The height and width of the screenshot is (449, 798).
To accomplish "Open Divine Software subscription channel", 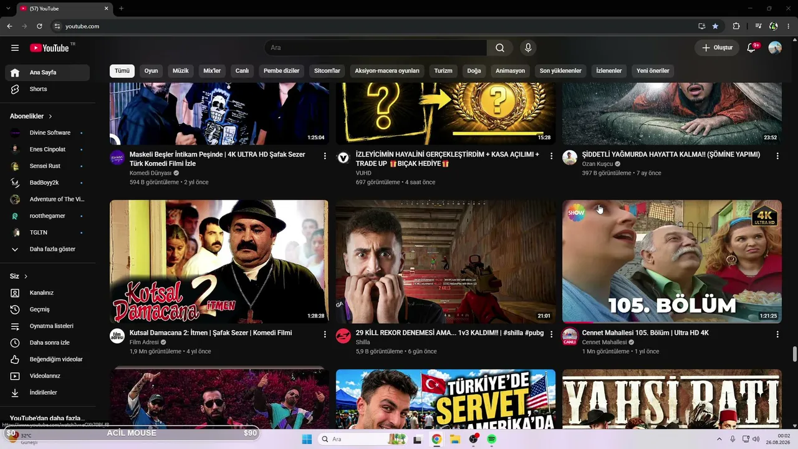I will [x=47, y=133].
